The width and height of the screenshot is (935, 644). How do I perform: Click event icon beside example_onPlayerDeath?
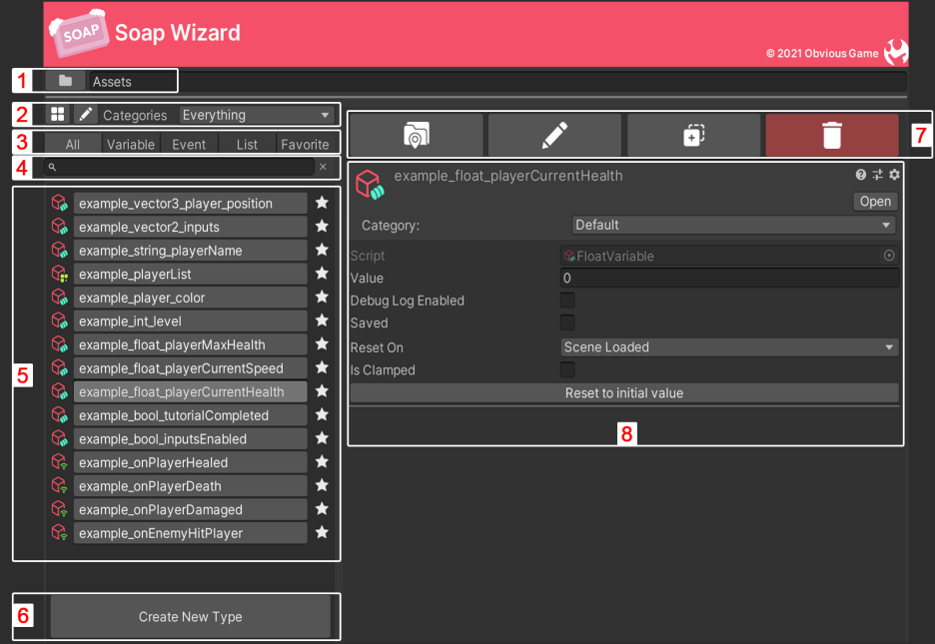60,485
